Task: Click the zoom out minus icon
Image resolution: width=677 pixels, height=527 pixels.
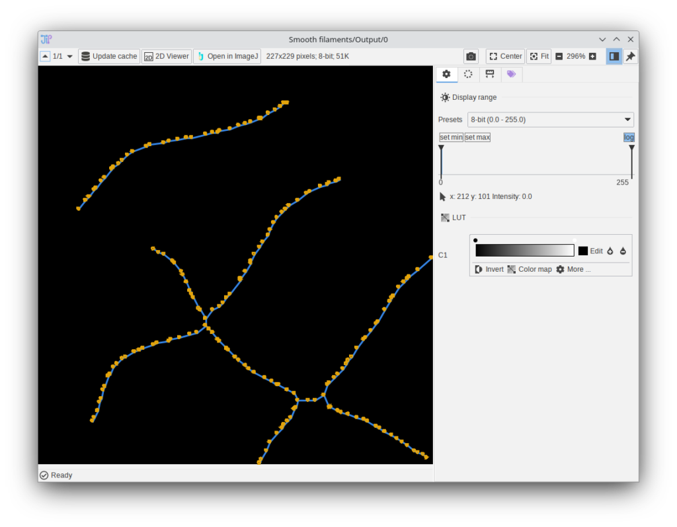Action: [x=559, y=56]
